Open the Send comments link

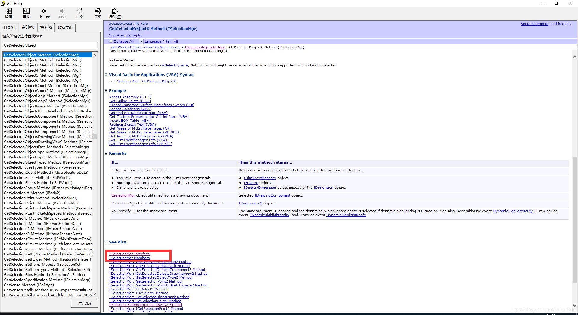(x=534, y=24)
